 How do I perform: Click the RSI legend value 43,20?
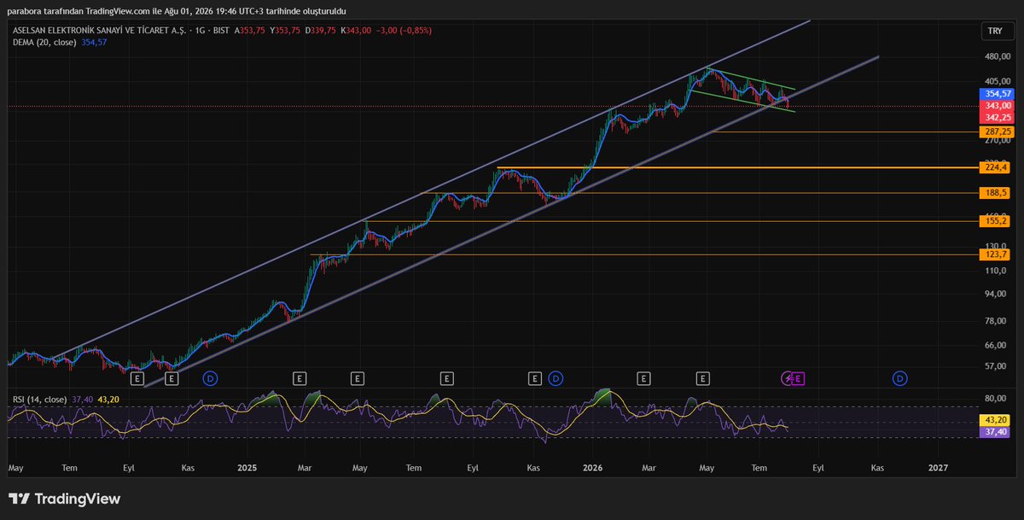[108, 399]
